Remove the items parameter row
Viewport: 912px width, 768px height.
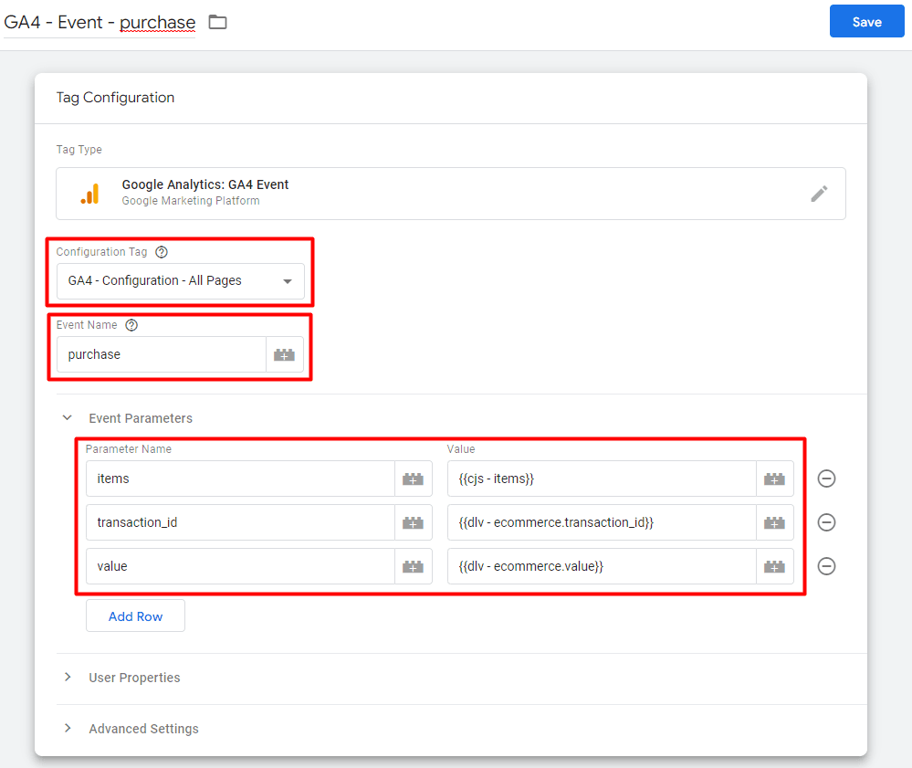click(x=826, y=479)
